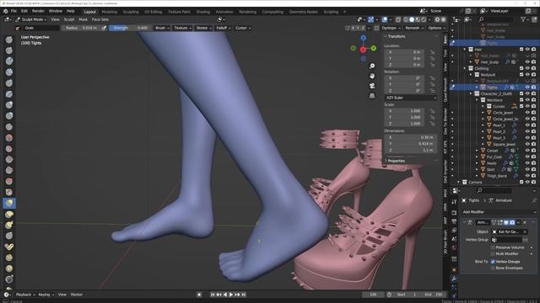Viewport: 540px width, 303px height.
Task: Open the Render menu
Action: click(38, 11)
